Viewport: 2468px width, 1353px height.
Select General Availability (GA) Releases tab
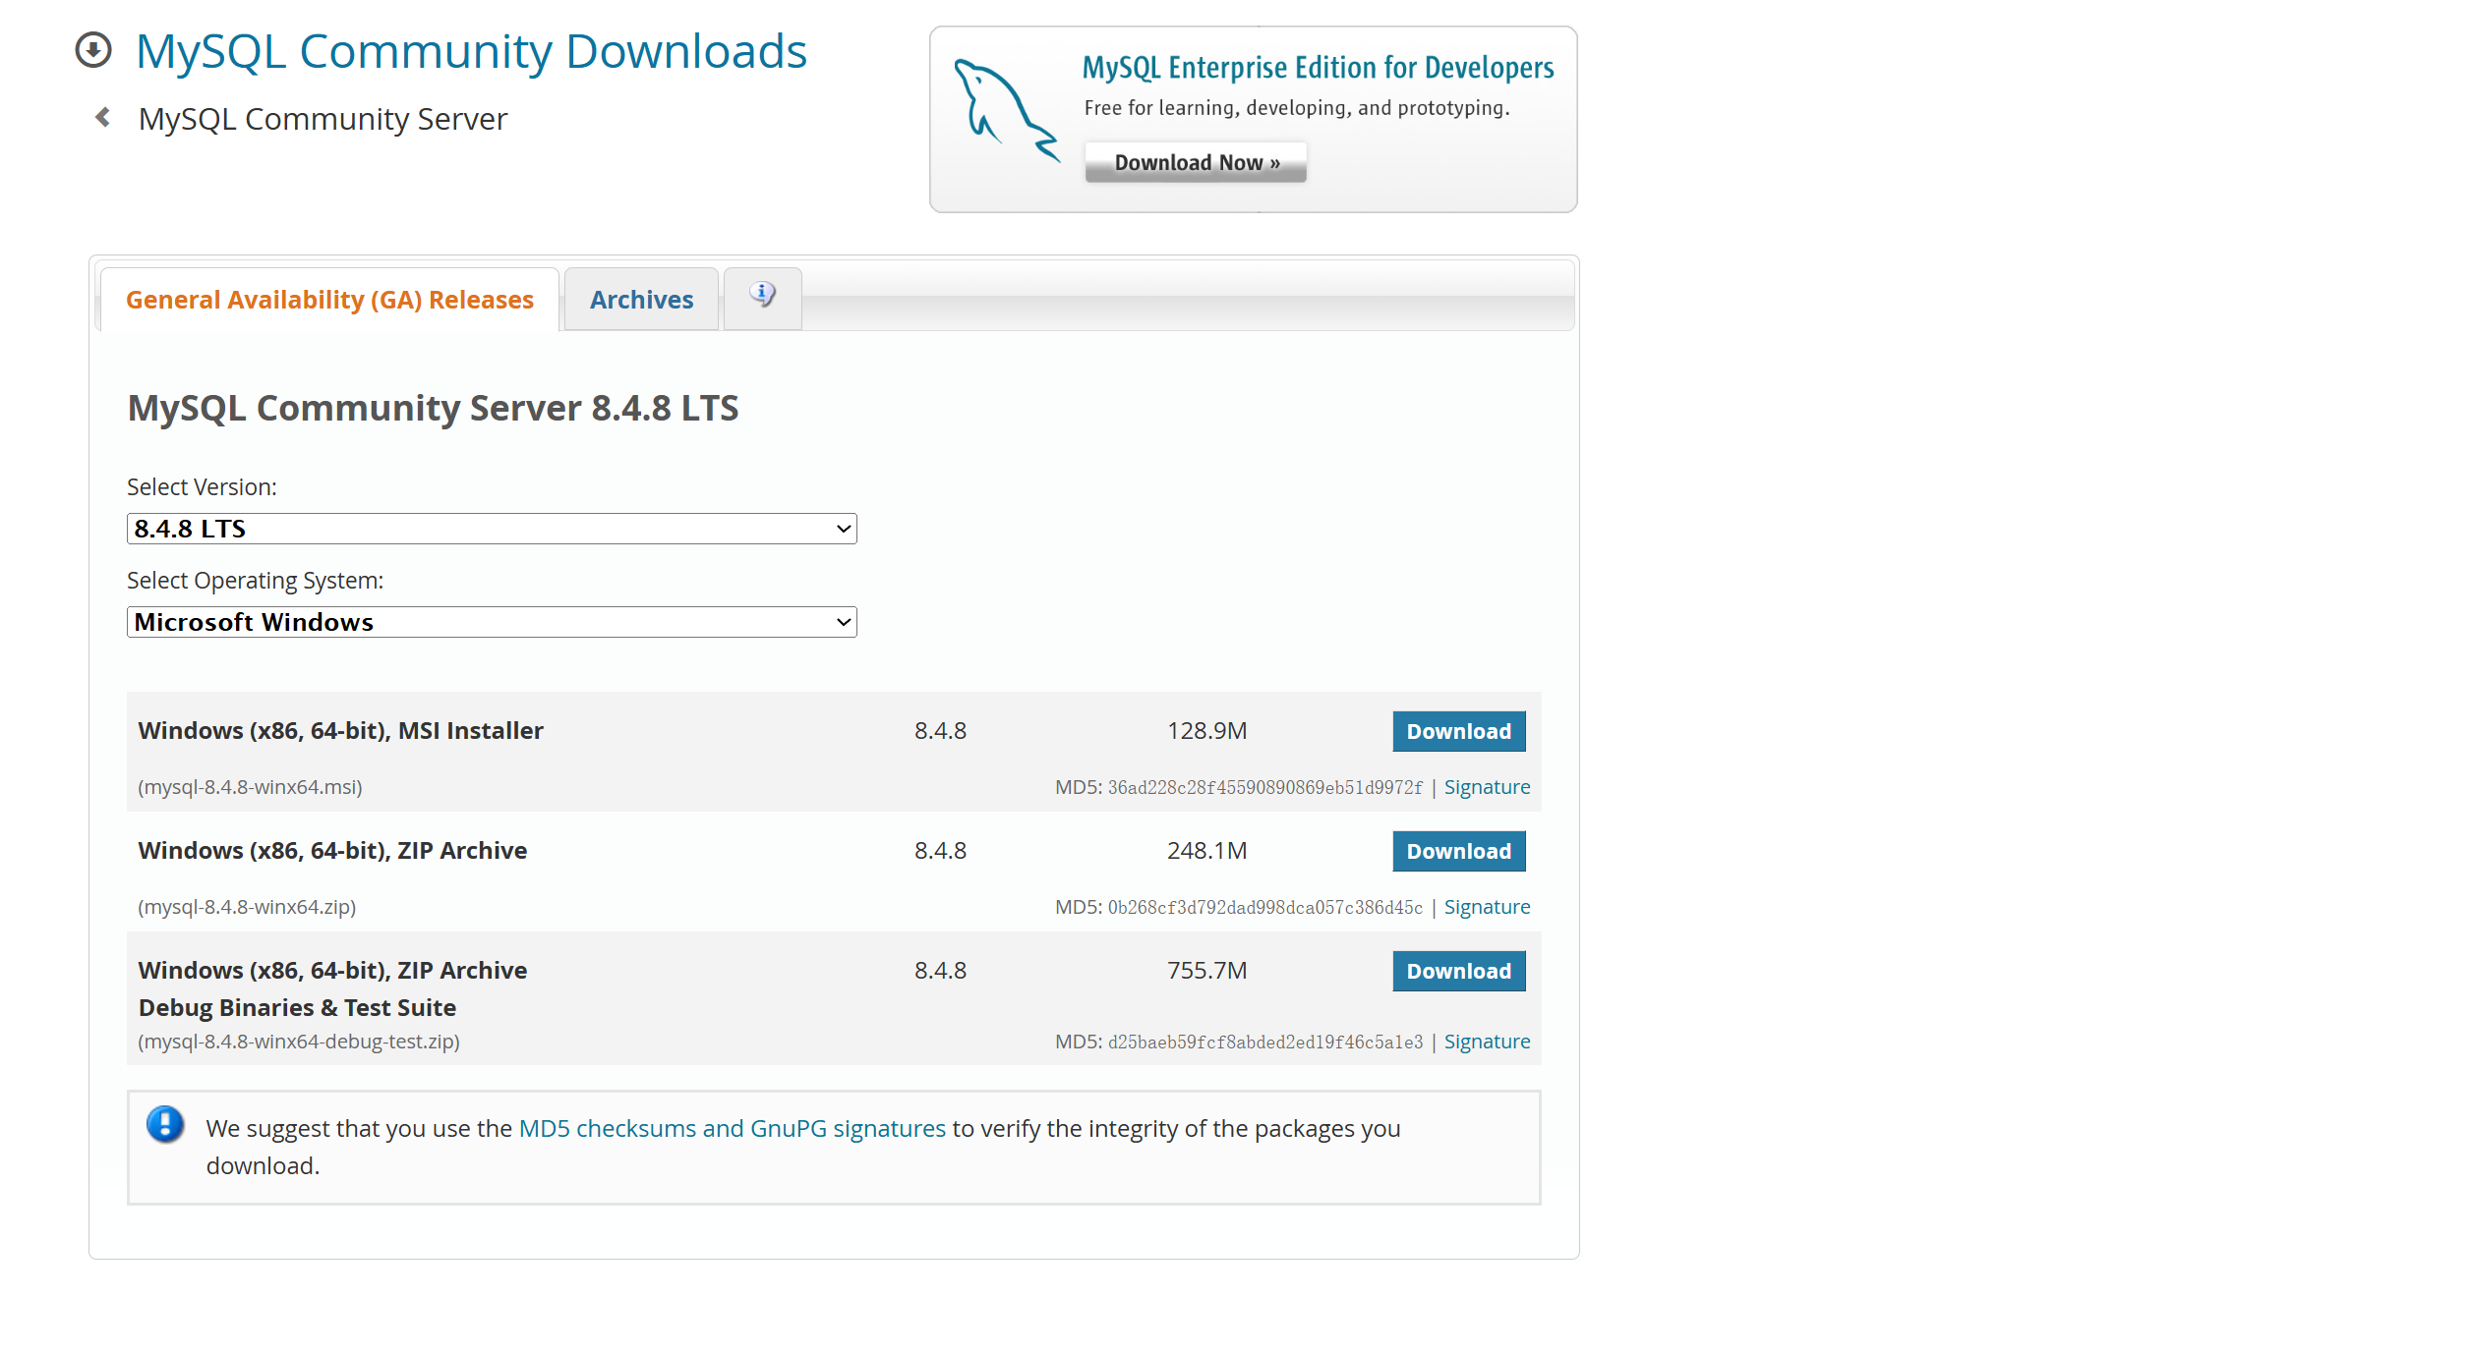pos(329,300)
